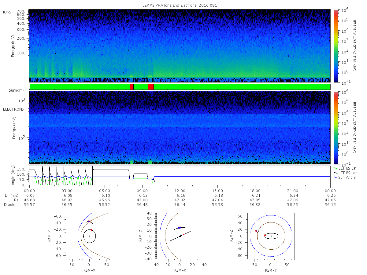Click the first narrow red block in Sunlight bar

[x=132, y=87]
